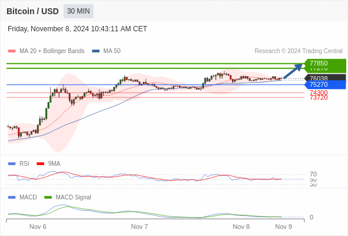Screen dimensions: 348x236
Task: Click the Bitcoin / USD title
Action: (32, 11)
